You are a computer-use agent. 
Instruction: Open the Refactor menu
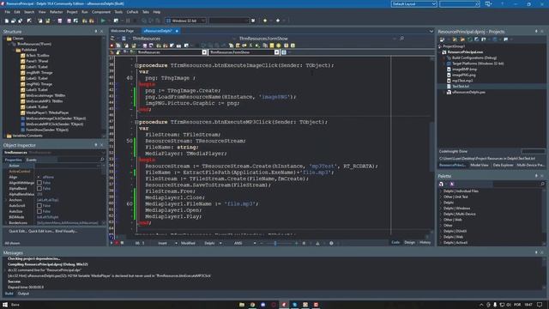(x=56, y=12)
